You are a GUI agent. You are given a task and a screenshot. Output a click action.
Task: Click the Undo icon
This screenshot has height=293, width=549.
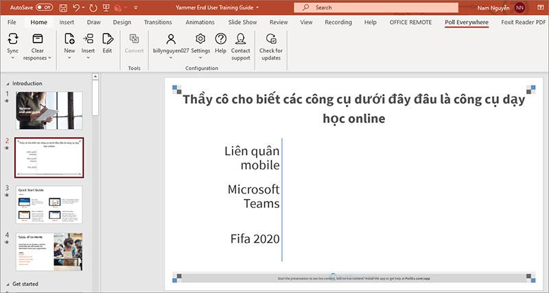77,8
